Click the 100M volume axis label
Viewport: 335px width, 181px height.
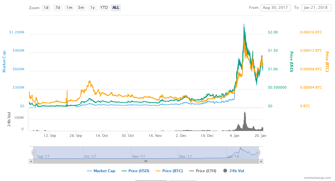point(19,118)
